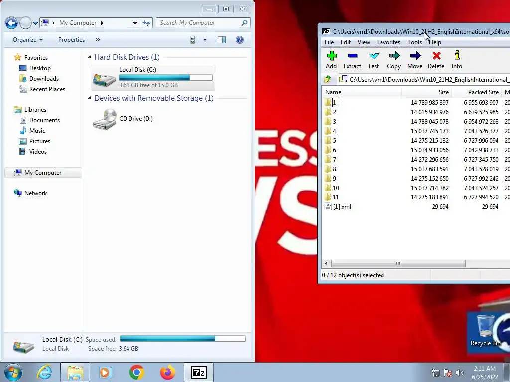
Task: Open the Help menu in 7-Zip
Action: [x=435, y=42]
